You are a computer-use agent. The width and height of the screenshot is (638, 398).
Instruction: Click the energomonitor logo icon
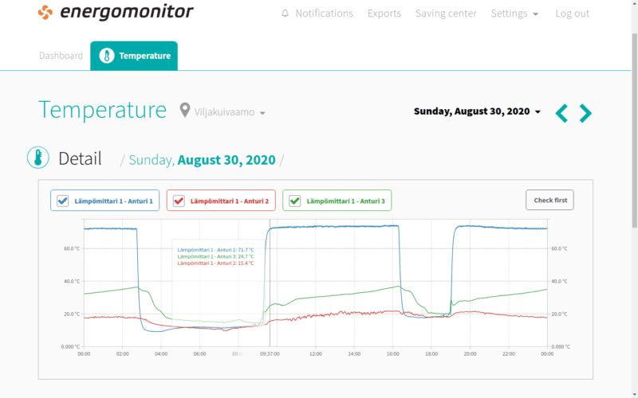point(45,13)
